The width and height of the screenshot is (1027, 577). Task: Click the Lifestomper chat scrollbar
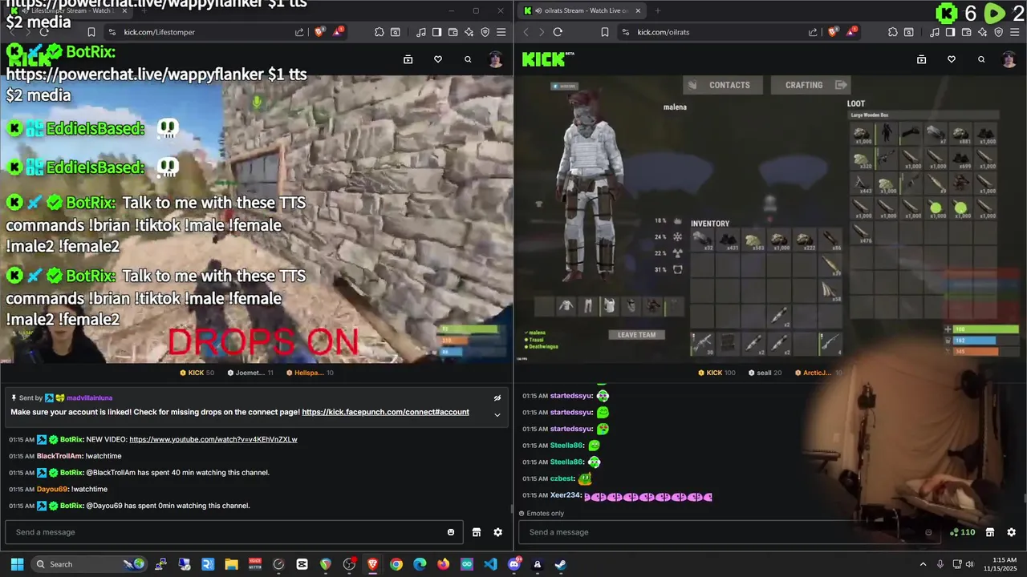[511, 509]
